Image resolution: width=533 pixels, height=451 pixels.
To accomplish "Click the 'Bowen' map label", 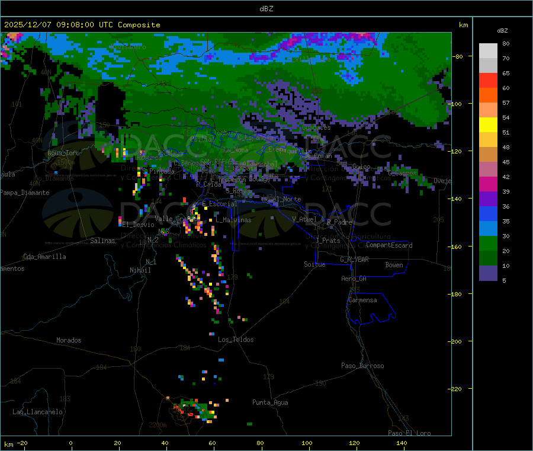I will pos(394,264).
